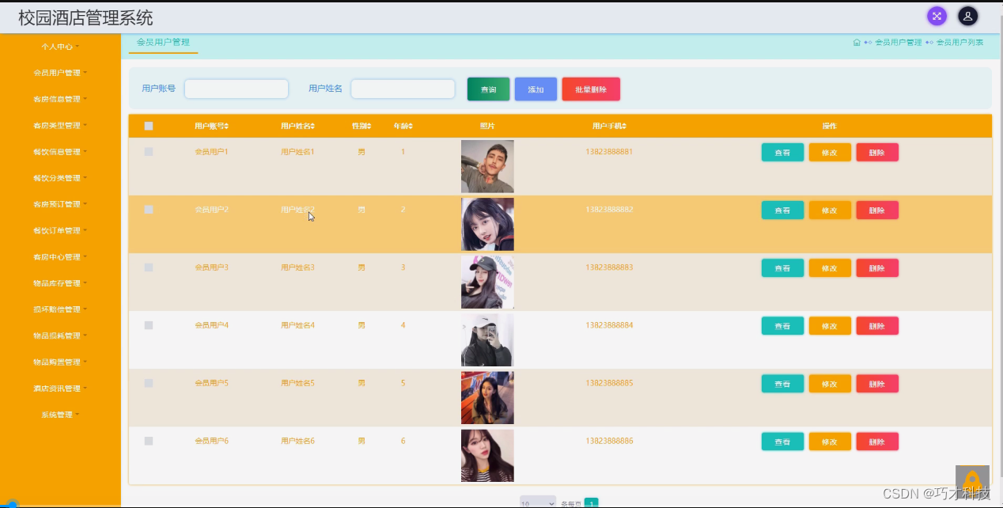Click the 会员用户管理 breadcrumb link
1003x508 pixels.
899,43
